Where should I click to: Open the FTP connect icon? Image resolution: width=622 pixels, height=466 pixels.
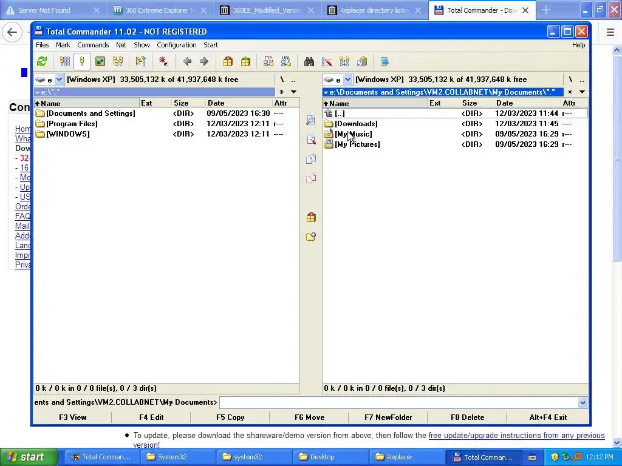[x=268, y=61]
